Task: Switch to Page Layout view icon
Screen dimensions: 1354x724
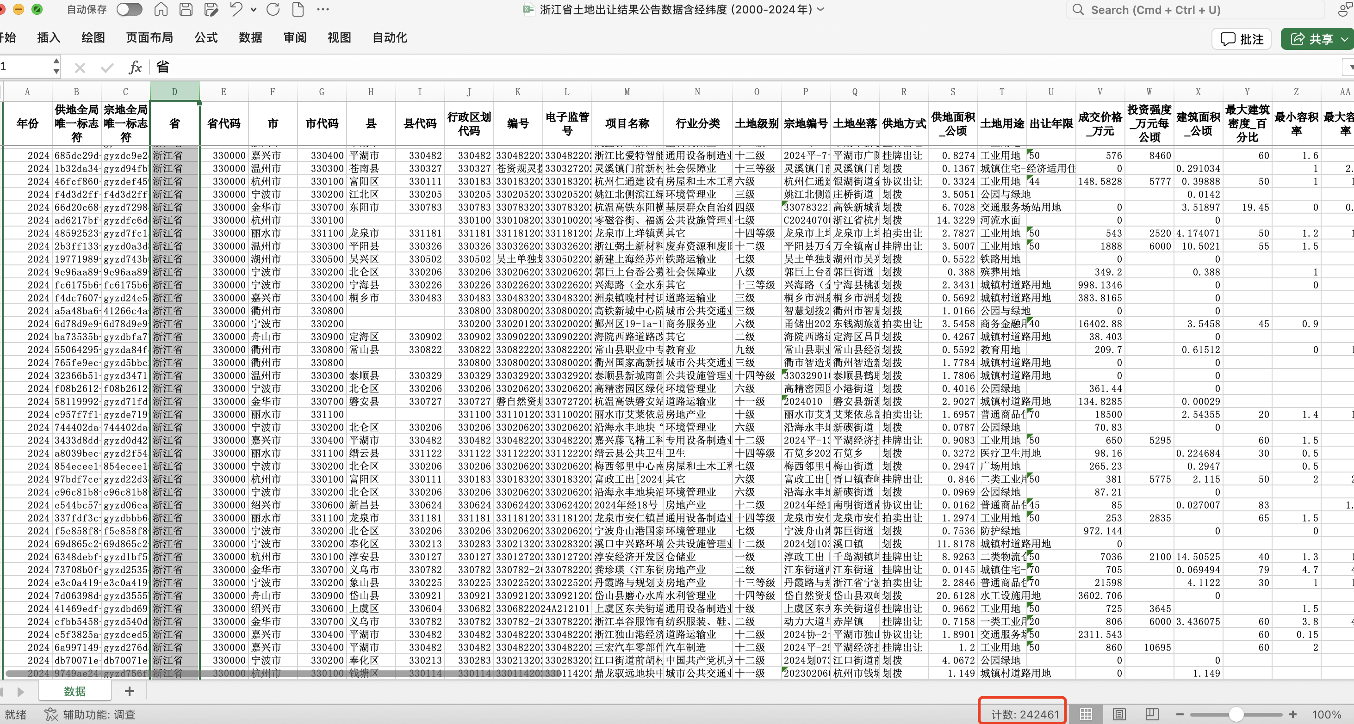Action: (x=1119, y=714)
